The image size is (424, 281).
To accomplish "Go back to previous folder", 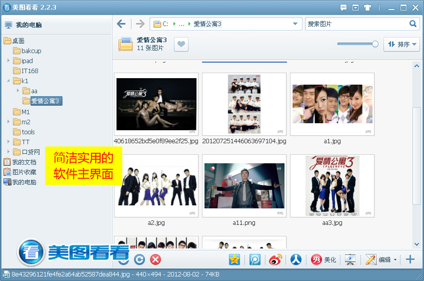I will (x=121, y=24).
